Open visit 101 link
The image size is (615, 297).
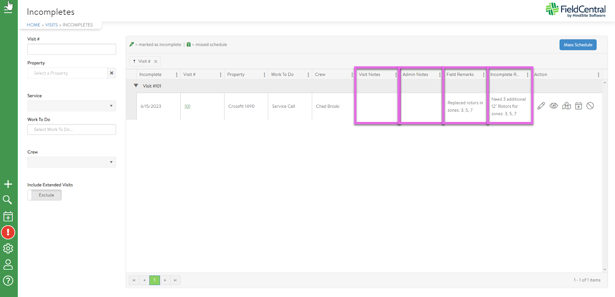(187, 107)
